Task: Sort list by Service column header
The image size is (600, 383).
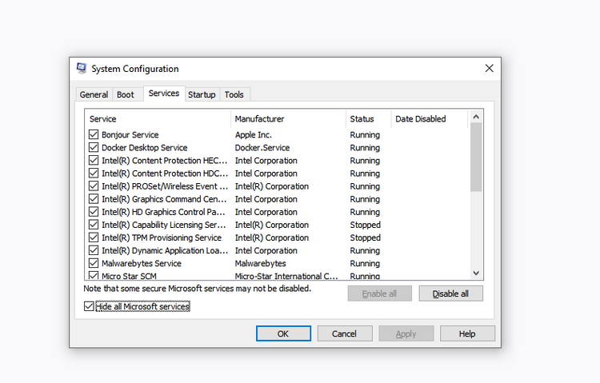Action: pyautogui.click(x=158, y=119)
